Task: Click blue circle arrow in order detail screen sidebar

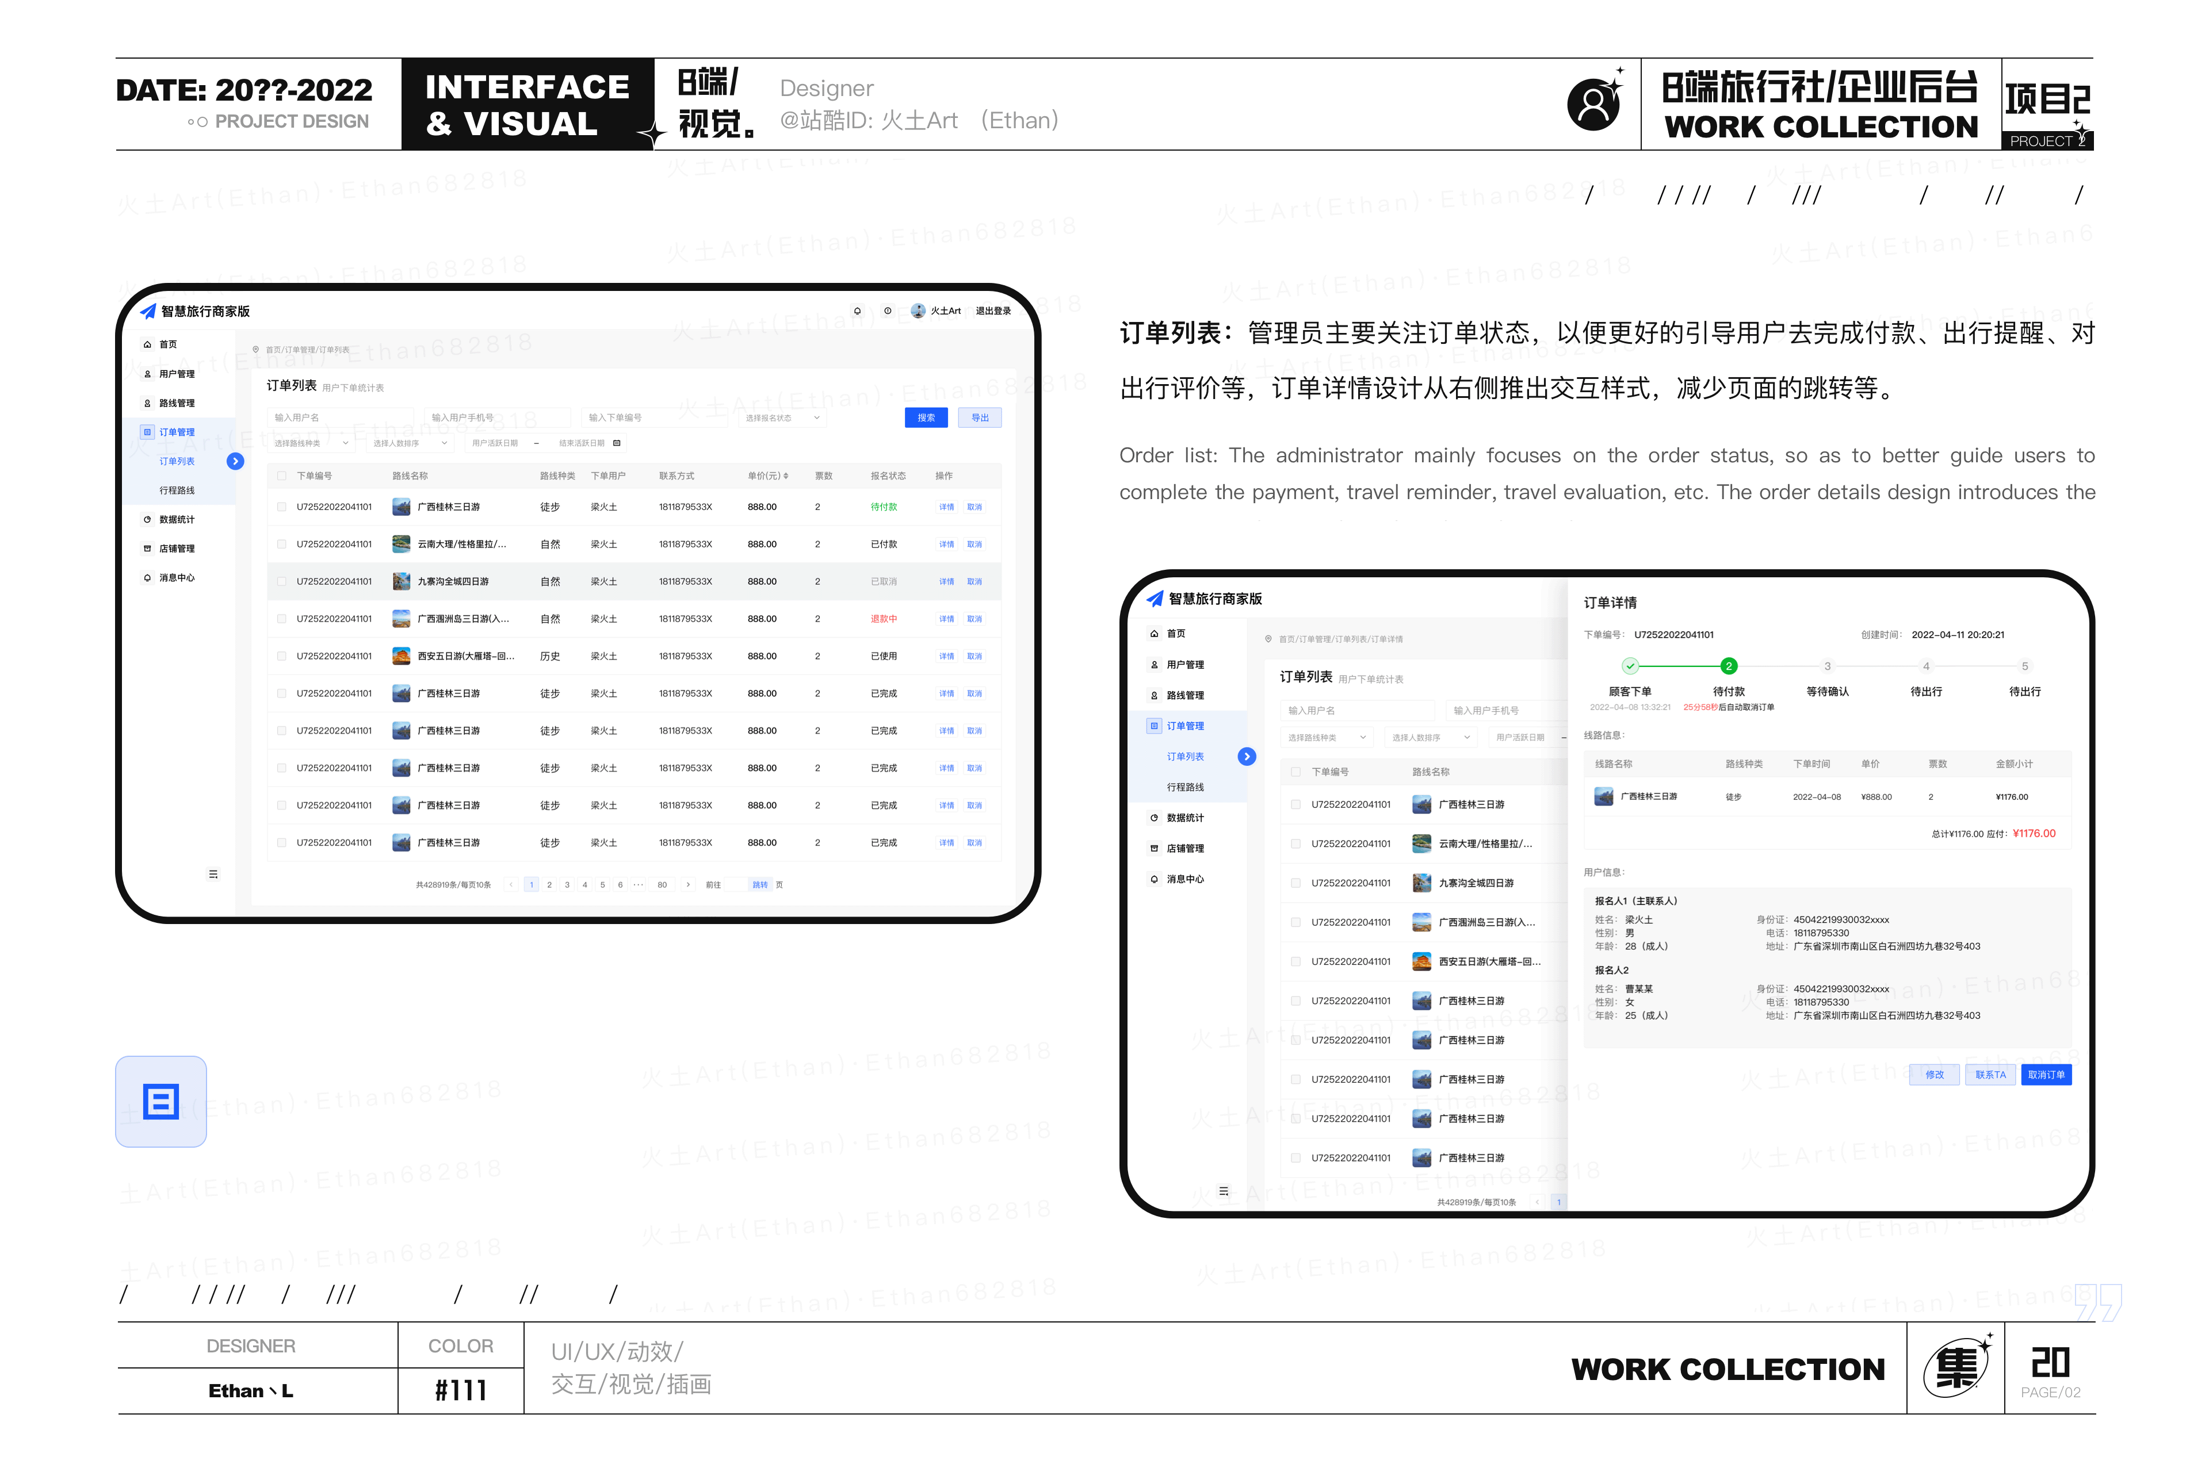Action: (1247, 757)
